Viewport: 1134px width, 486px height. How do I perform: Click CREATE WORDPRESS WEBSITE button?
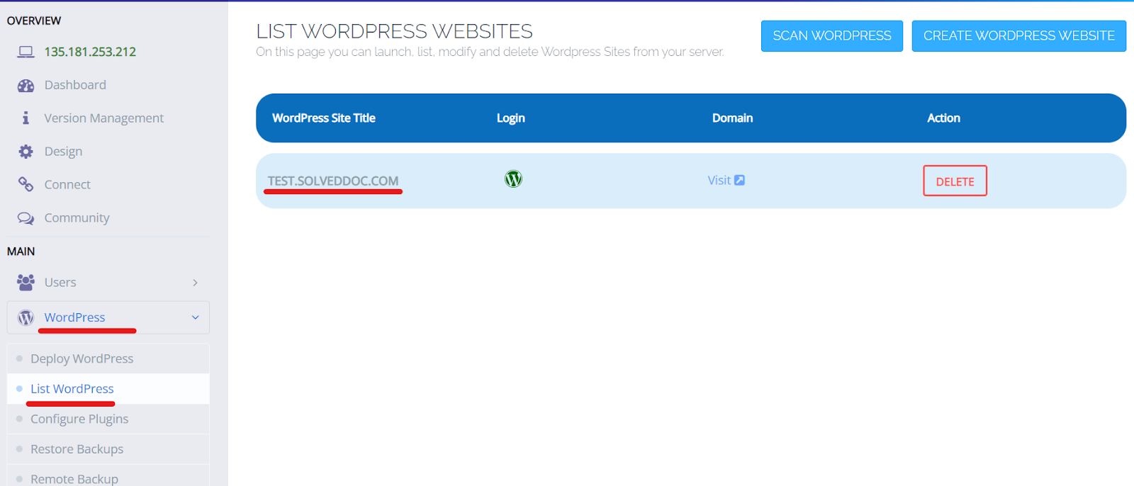coord(1018,36)
